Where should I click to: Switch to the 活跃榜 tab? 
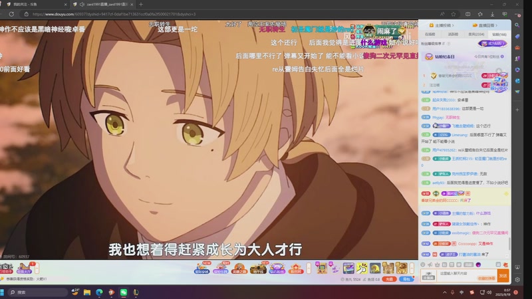pos(453,35)
